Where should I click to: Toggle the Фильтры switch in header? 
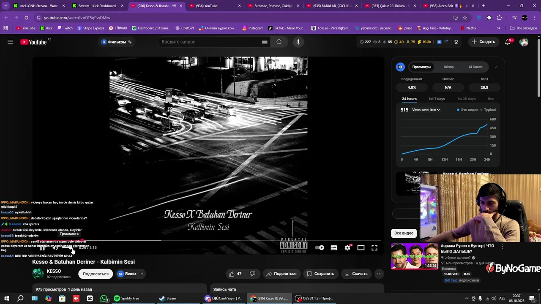click(130, 42)
